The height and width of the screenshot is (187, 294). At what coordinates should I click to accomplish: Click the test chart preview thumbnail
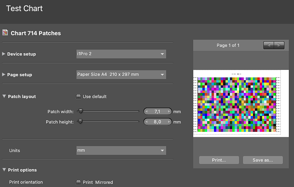point(241,104)
